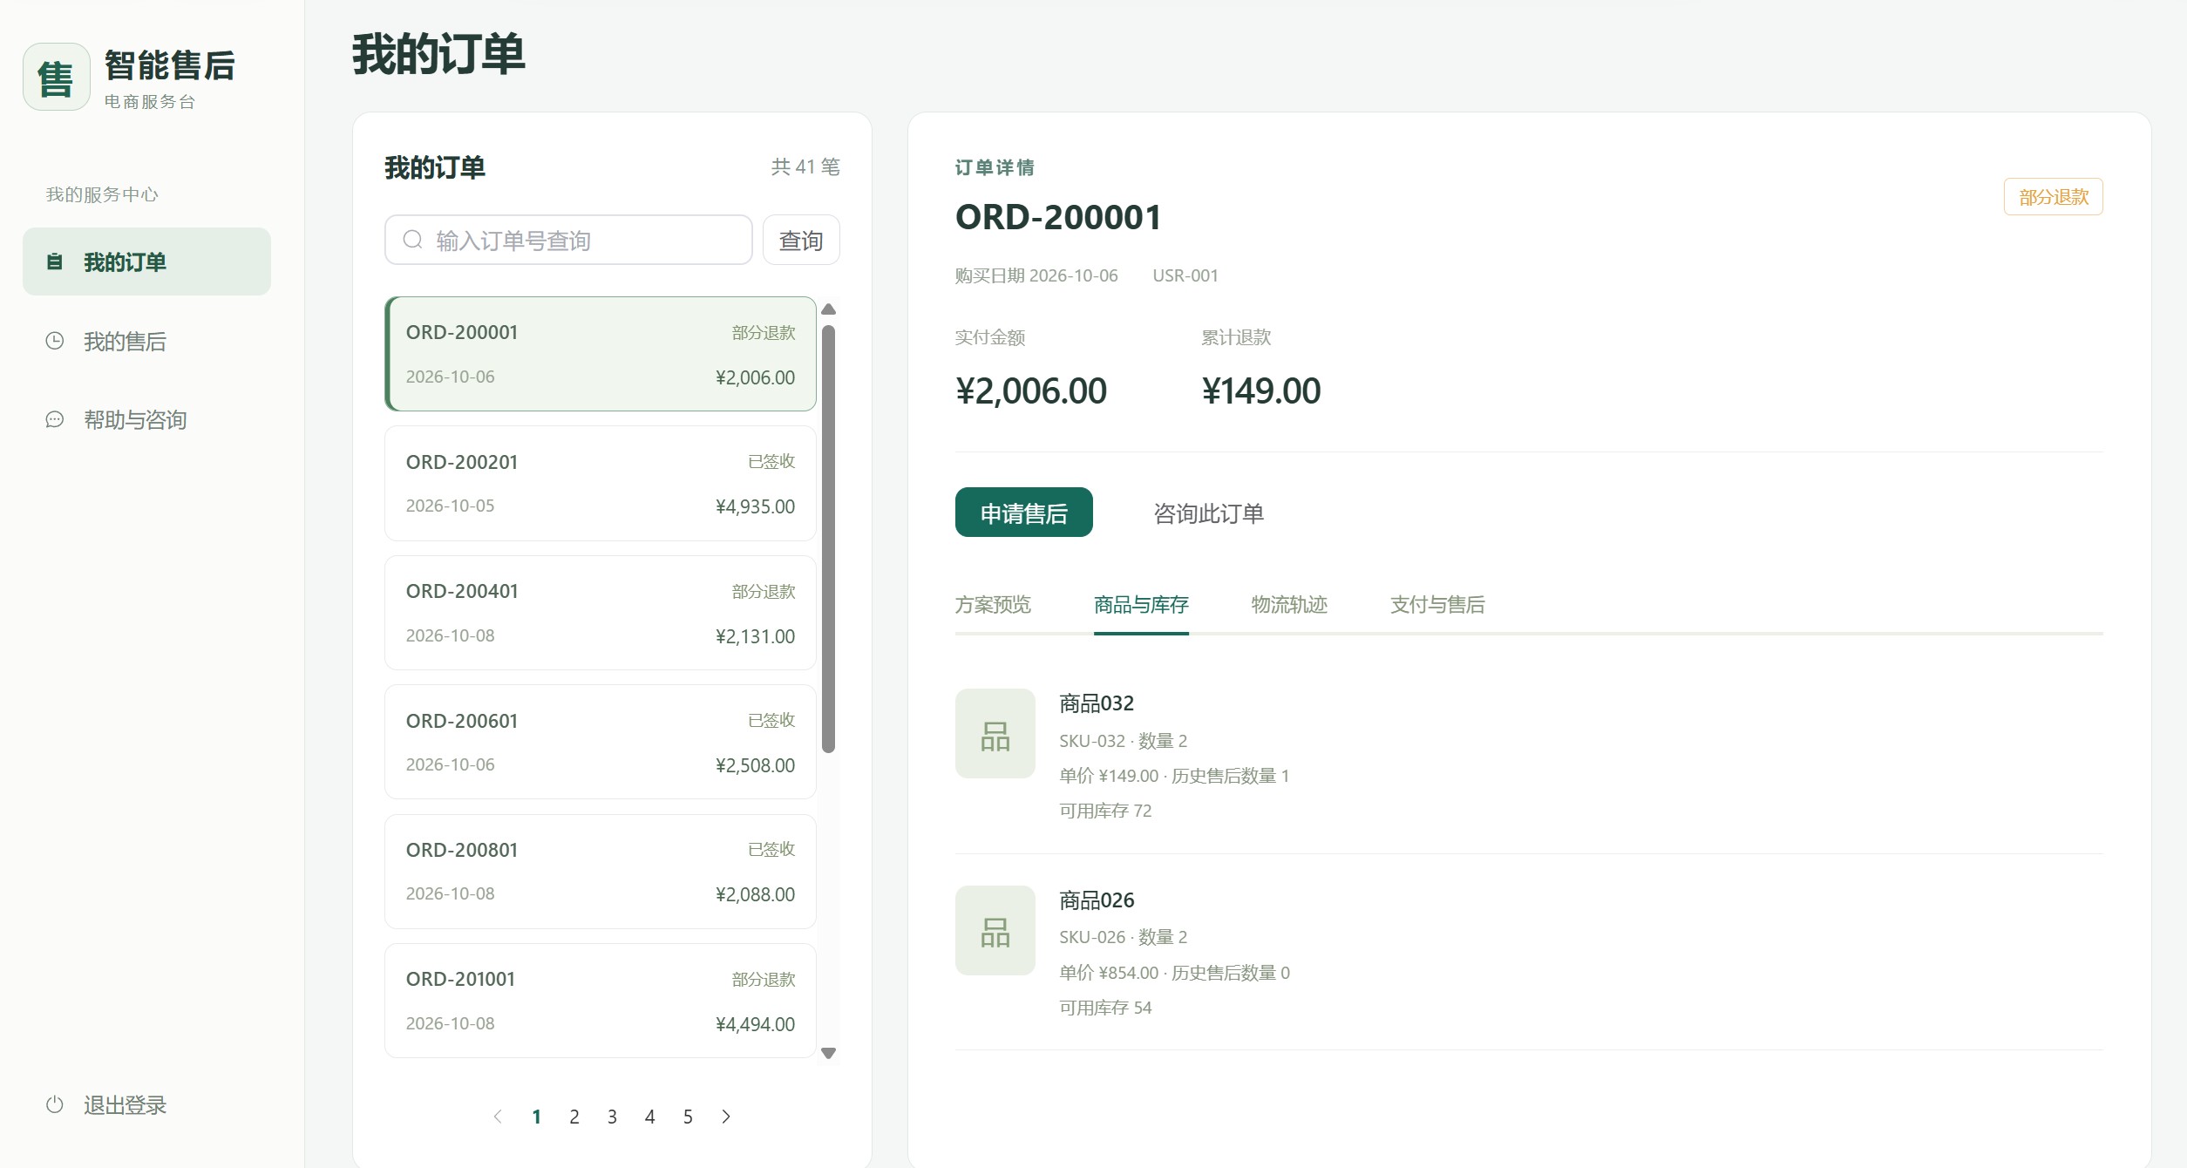This screenshot has width=2187, height=1168.
Task: Click the 共 41 笔 total count text
Action: (x=805, y=166)
